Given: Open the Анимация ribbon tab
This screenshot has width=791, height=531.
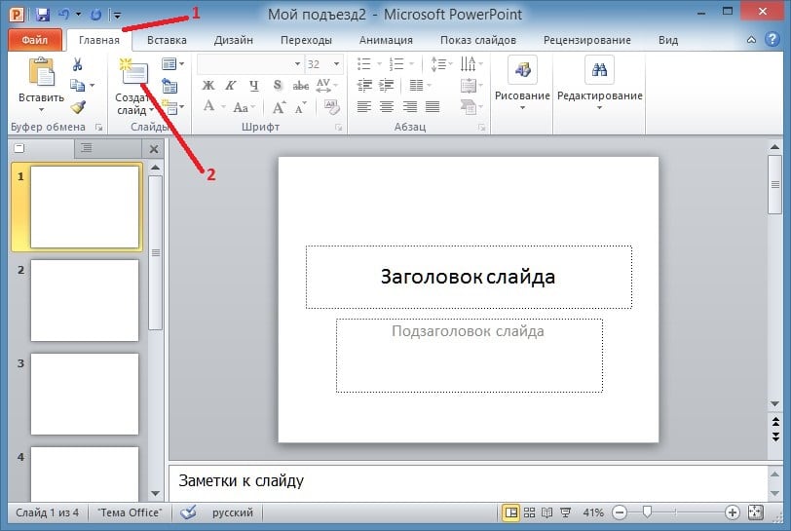Looking at the screenshot, I should (x=386, y=40).
